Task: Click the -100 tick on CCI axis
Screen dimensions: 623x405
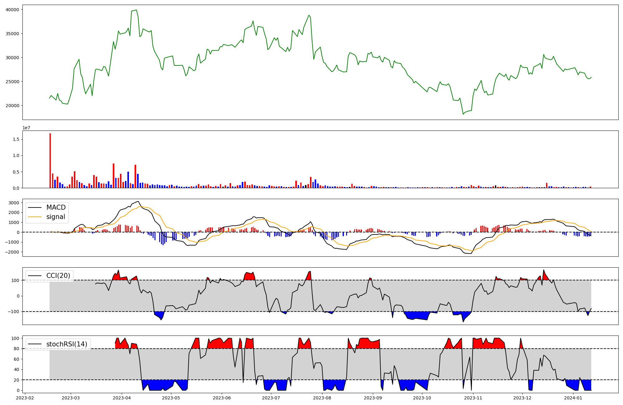Action: click(13, 312)
